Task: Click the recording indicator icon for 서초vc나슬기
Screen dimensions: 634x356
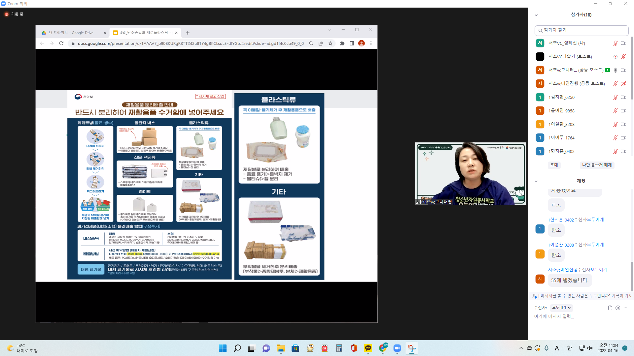Action: click(616, 57)
